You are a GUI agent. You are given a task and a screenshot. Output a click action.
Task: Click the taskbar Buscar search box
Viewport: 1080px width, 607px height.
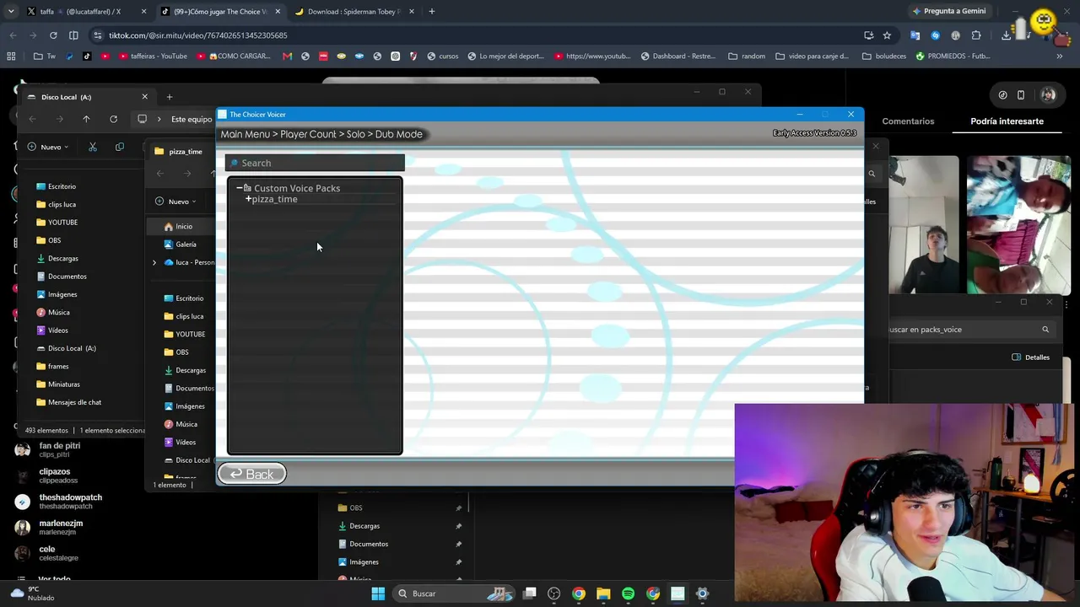[452, 594]
